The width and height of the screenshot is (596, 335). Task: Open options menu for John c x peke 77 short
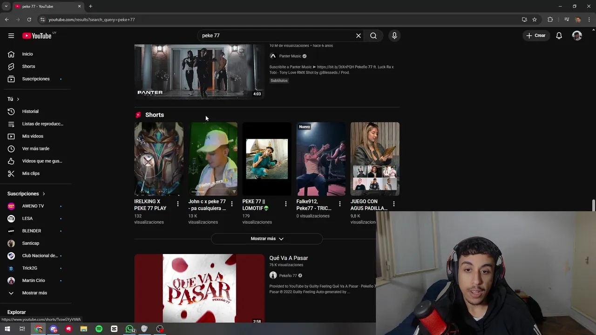(232, 204)
